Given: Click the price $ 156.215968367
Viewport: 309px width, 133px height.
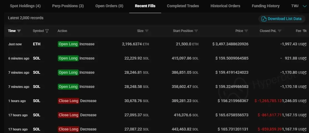Looking at the screenshot, I should [233, 101].
